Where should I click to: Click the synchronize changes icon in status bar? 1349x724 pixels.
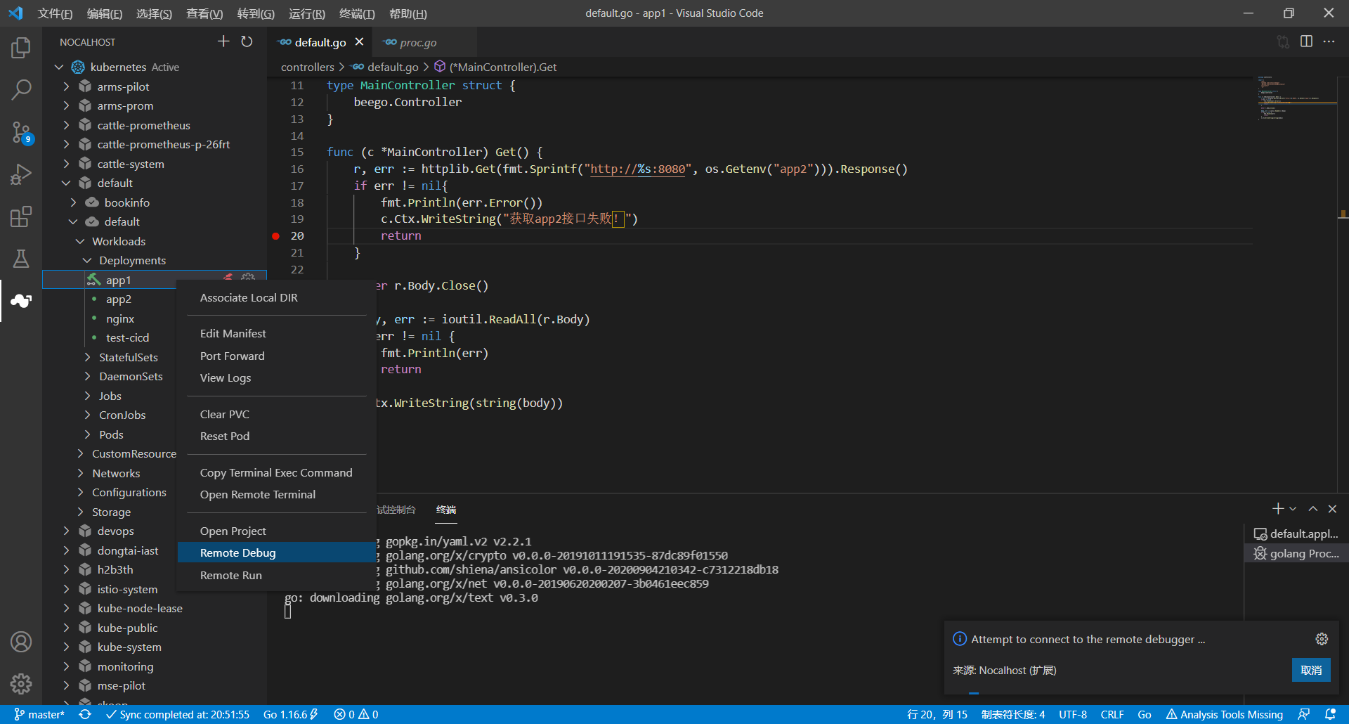(x=85, y=714)
